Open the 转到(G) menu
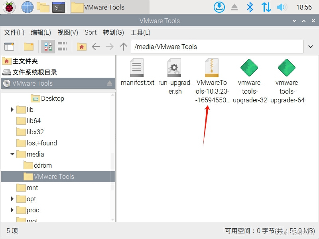This screenshot has height=239, width=319. click(113, 33)
